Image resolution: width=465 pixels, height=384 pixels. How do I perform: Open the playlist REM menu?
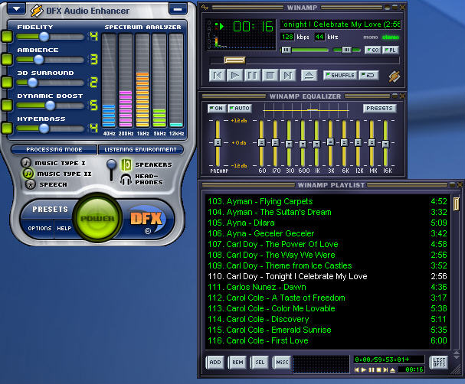point(237,362)
